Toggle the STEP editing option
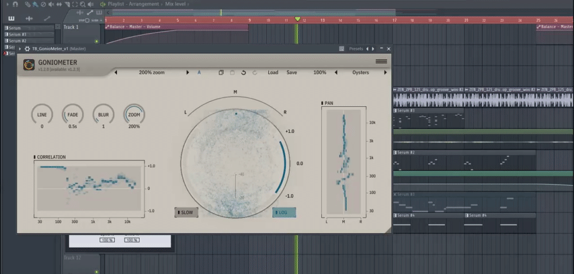574x274 pixels. pyautogui.click(x=84, y=20)
